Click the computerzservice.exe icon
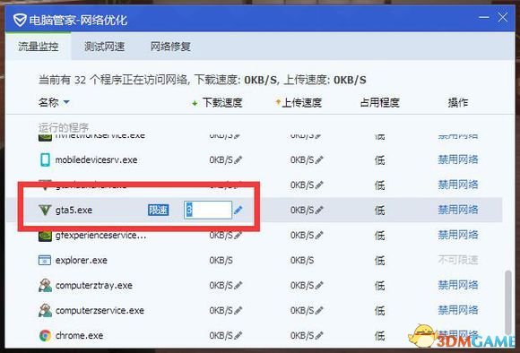Screen dimensions: 520x353 coord(45,310)
